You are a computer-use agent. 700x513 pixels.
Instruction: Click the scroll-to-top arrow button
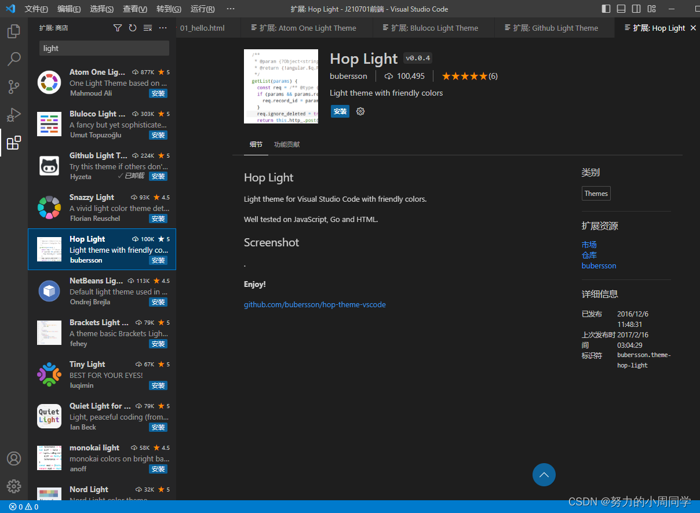coord(544,475)
